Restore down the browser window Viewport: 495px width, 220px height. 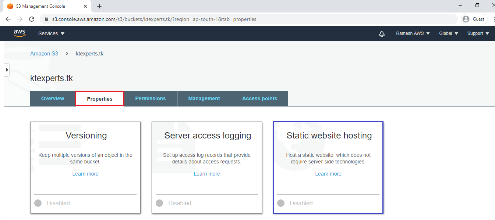tap(477, 6)
